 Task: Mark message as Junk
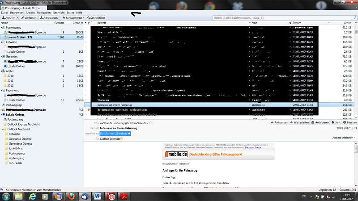(x=337, y=122)
